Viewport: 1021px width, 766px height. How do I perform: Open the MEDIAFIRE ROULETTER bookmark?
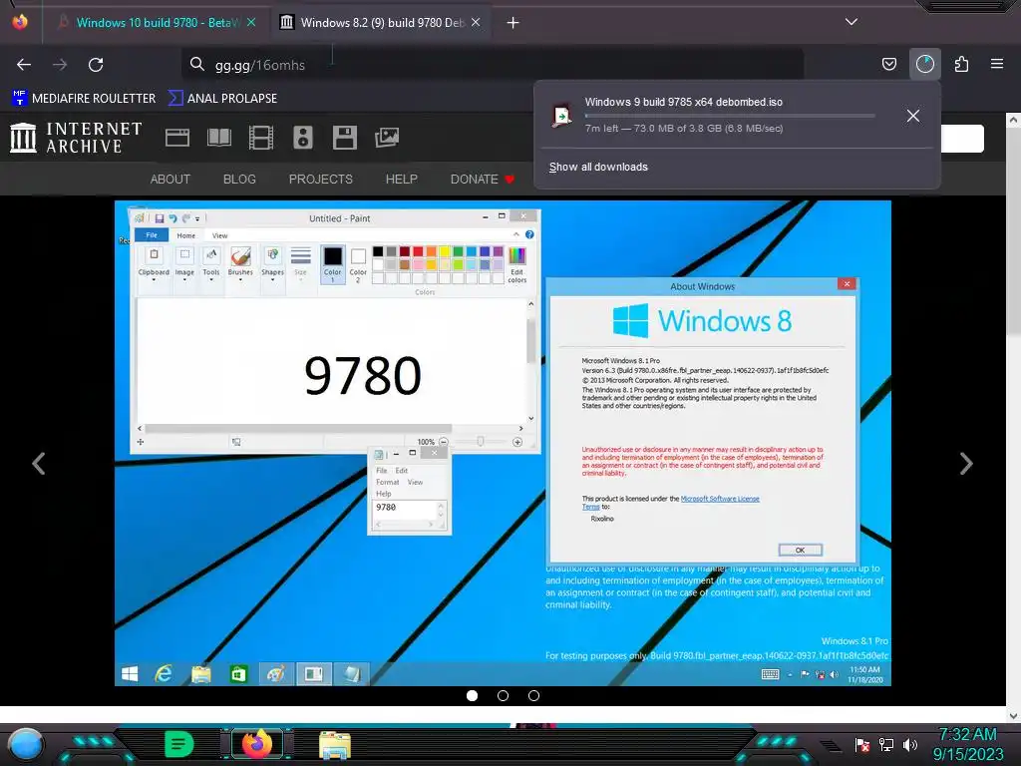[84, 99]
